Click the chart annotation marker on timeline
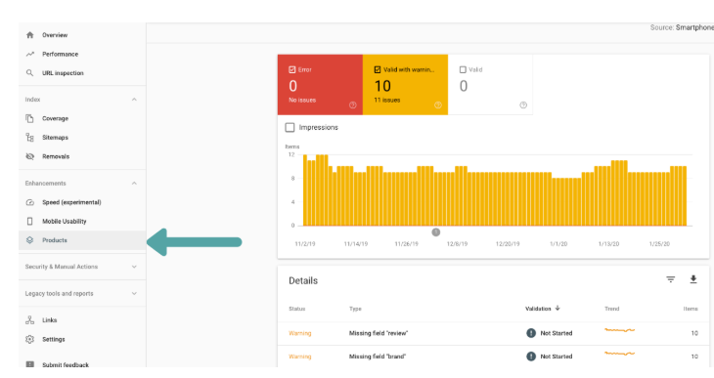The height and width of the screenshot is (378, 714). coord(436,232)
